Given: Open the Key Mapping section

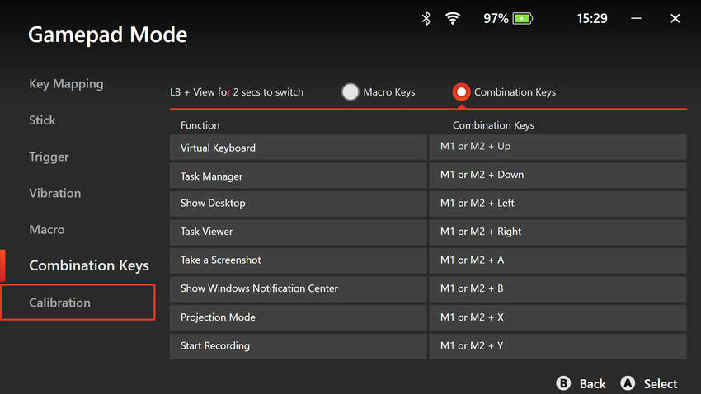Looking at the screenshot, I should point(66,84).
